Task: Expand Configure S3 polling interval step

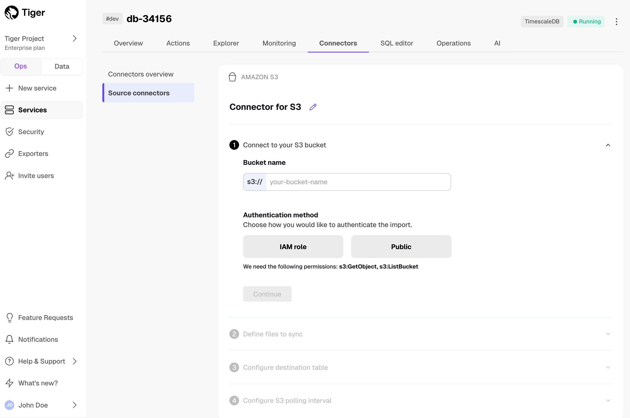Action: 608,400
